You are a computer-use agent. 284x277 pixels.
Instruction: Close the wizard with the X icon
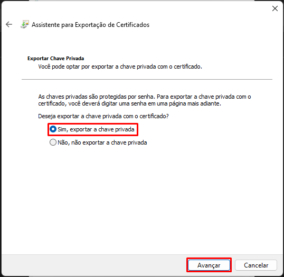coord(275,8)
